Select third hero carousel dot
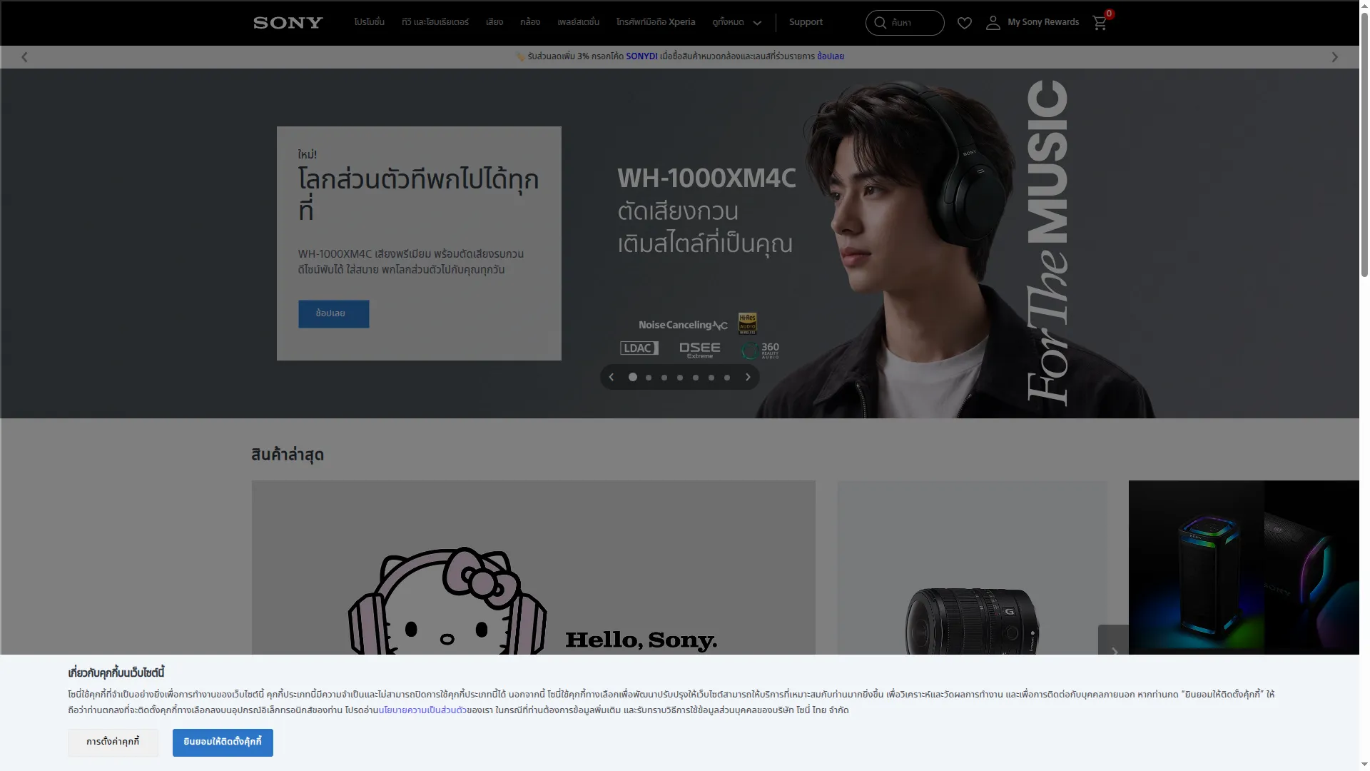Screen dimensions: 1370x771 point(664,378)
